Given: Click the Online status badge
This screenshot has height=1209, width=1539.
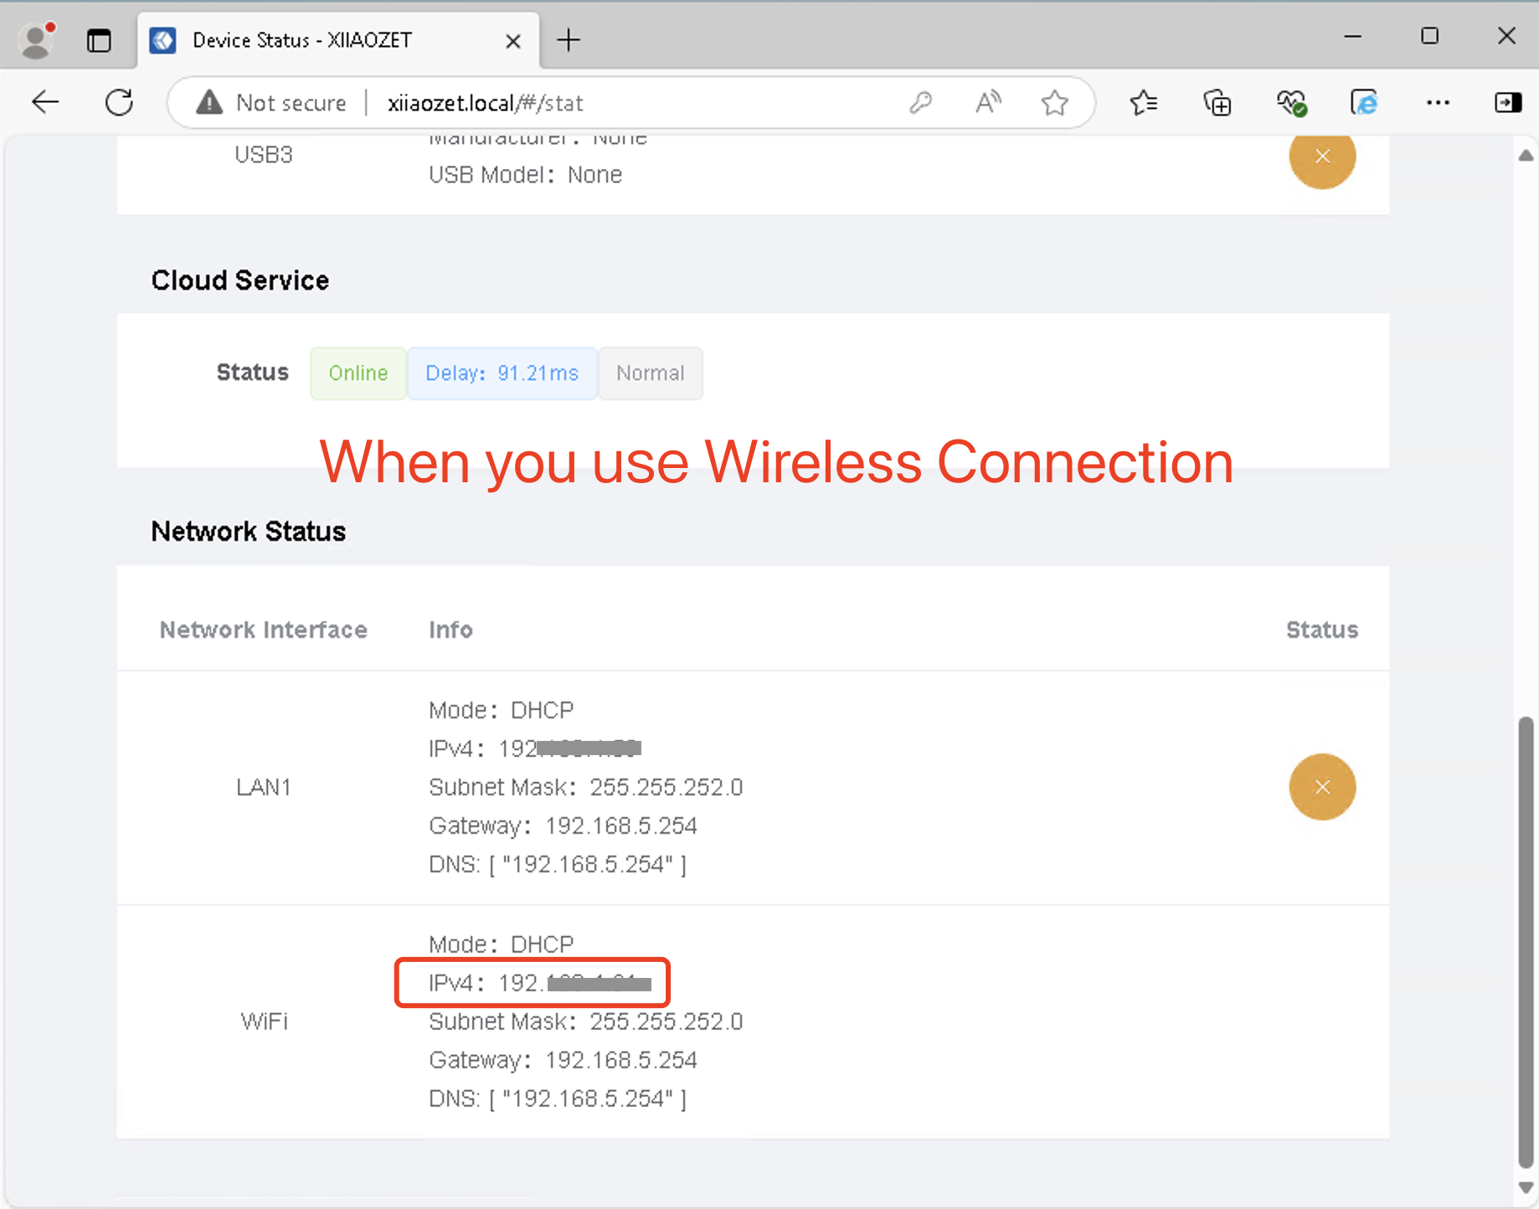Looking at the screenshot, I should tap(358, 373).
